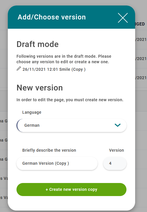Click the partially hidden column header behind dialog
Screen dimensions: 147x212
140,24
